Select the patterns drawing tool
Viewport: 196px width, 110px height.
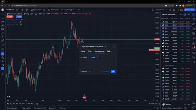pyautogui.click(x=3, y=26)
